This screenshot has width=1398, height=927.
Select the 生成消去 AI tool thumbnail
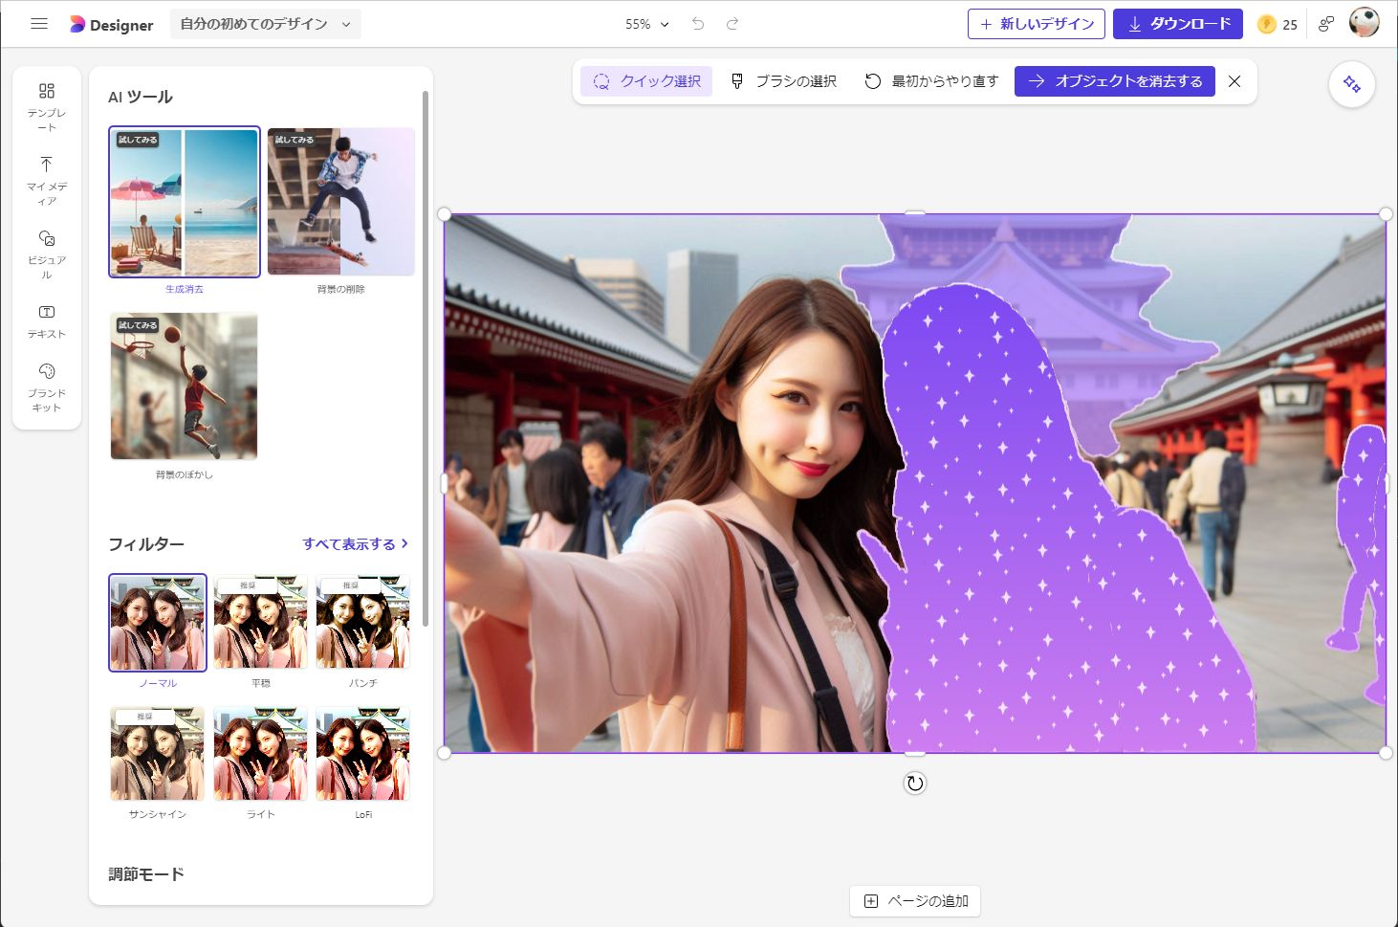pos(184,202)
